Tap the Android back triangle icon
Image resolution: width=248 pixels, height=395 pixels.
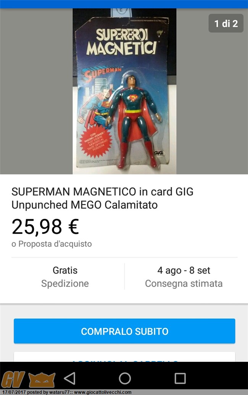coord(70,378)
